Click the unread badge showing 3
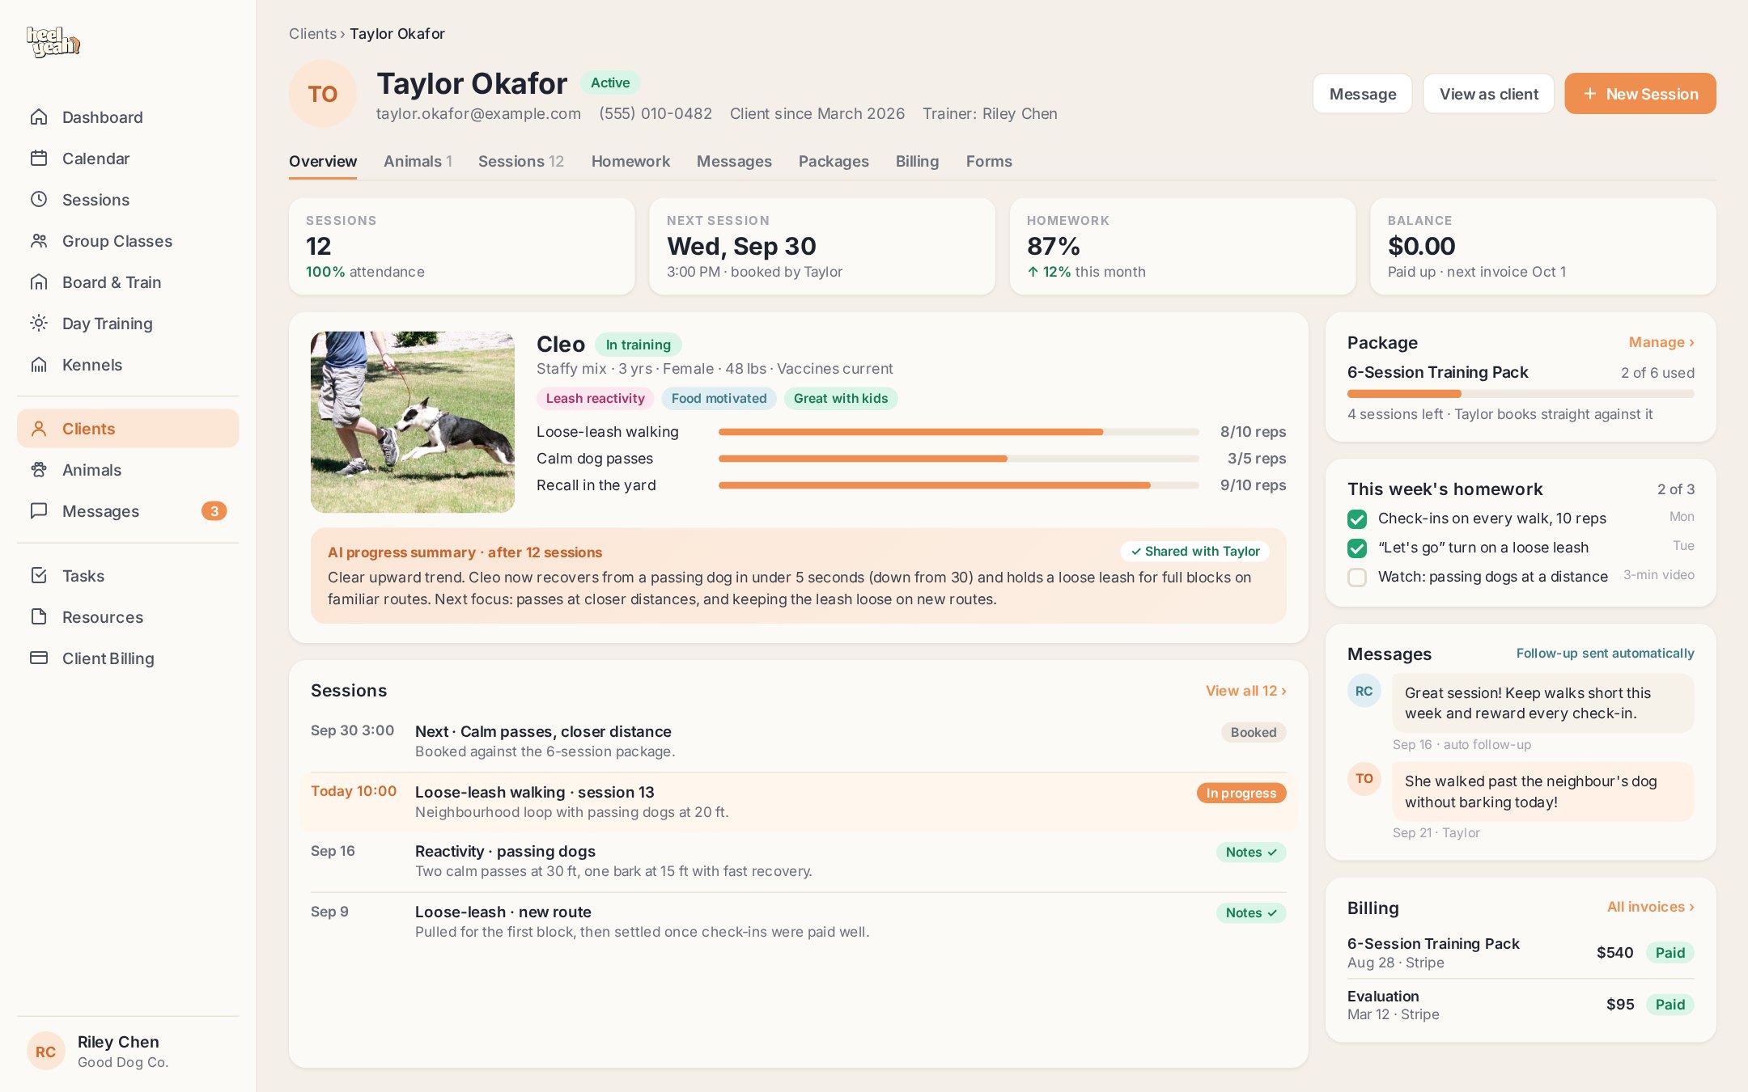 coord(214,511)
